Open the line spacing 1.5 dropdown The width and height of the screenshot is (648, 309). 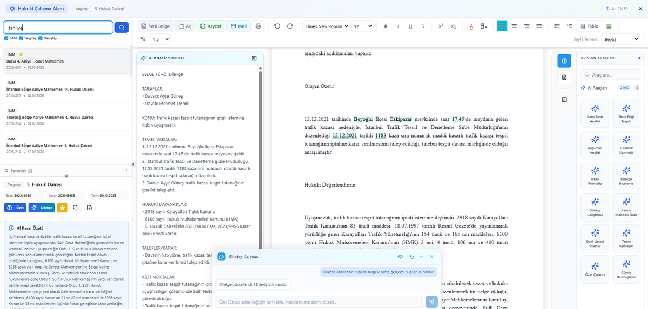pos(160,39)
